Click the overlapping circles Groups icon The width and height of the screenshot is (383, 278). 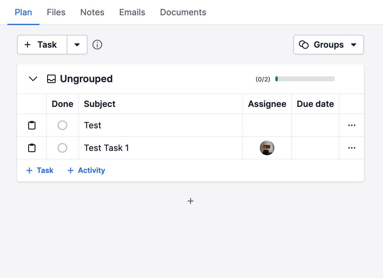point(303,45)
